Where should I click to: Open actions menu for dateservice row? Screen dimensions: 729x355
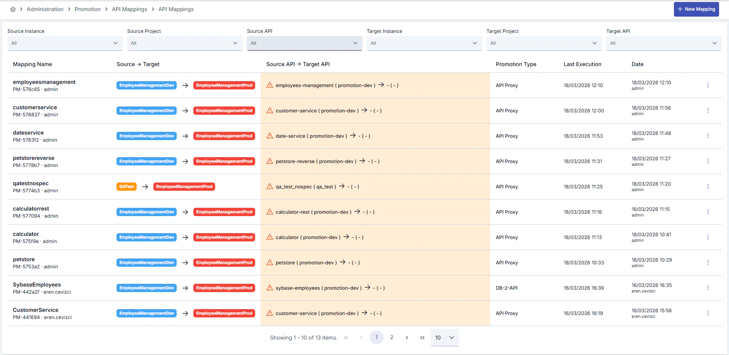click(708, 136)
